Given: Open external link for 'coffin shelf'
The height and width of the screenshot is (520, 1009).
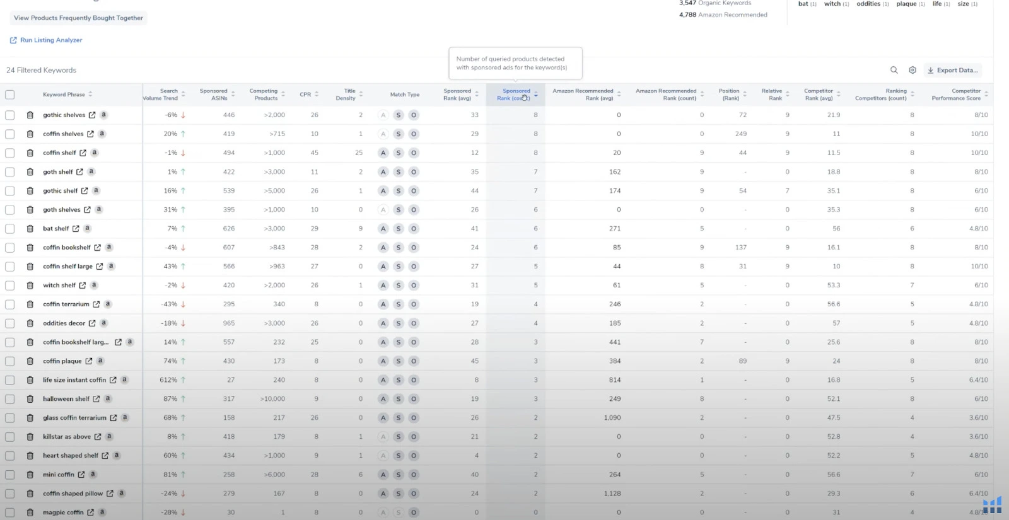Looking at the screenshot, I should [83, 153].
